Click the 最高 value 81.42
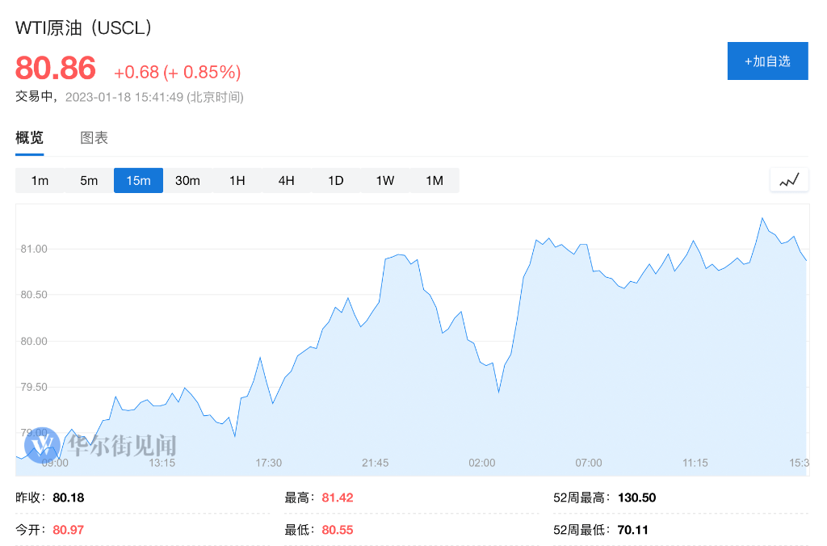Viewport: 827px width, 546px height. click(338, 498)
